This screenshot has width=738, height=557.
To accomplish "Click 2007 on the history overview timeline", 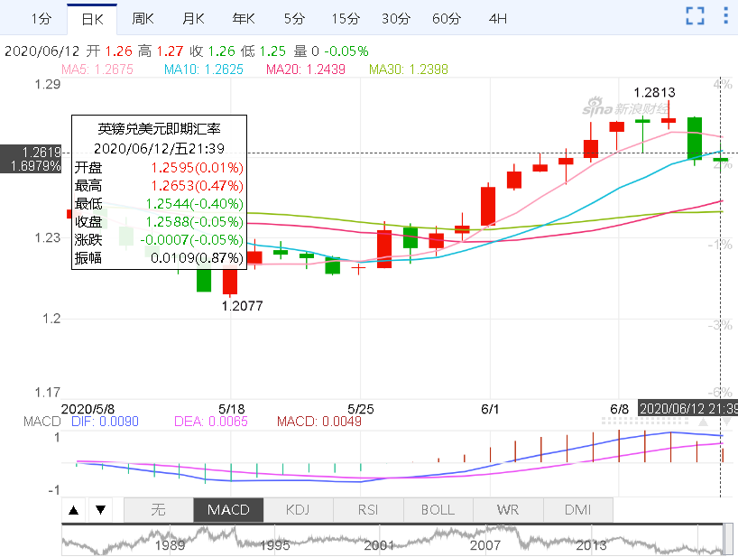I will [485, 545].
